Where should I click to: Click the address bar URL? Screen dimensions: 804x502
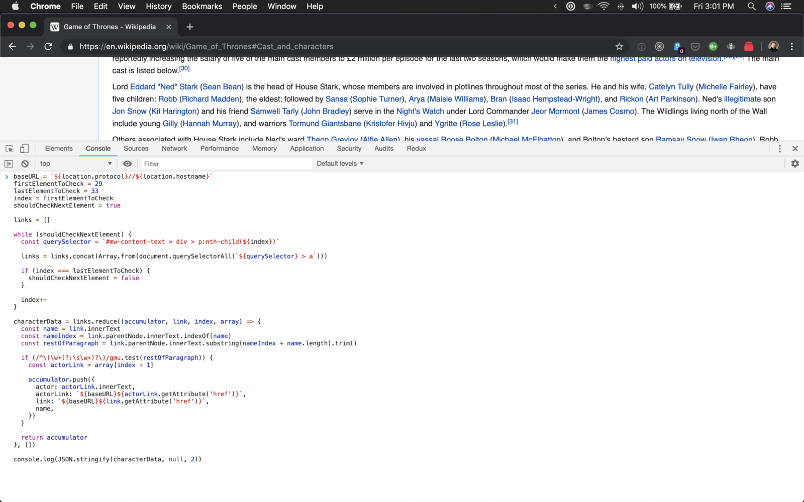206,47
